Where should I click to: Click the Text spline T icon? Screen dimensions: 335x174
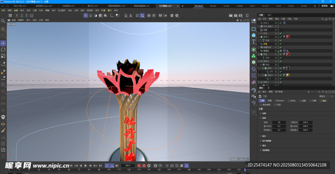[x=254, y=42]
